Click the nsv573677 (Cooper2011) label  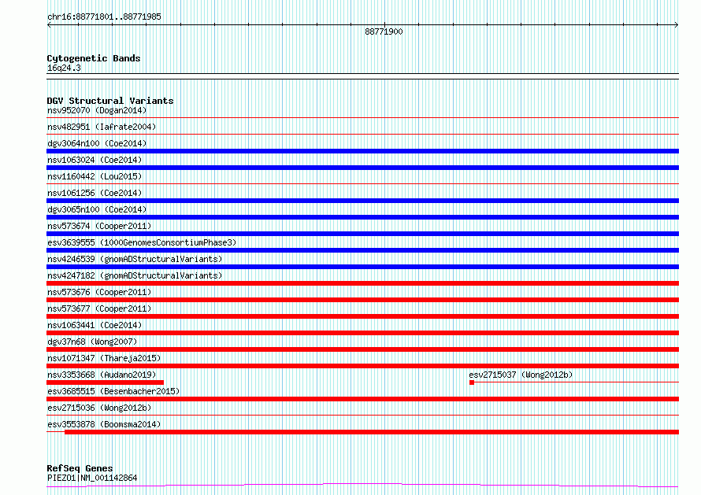[99, 308]
